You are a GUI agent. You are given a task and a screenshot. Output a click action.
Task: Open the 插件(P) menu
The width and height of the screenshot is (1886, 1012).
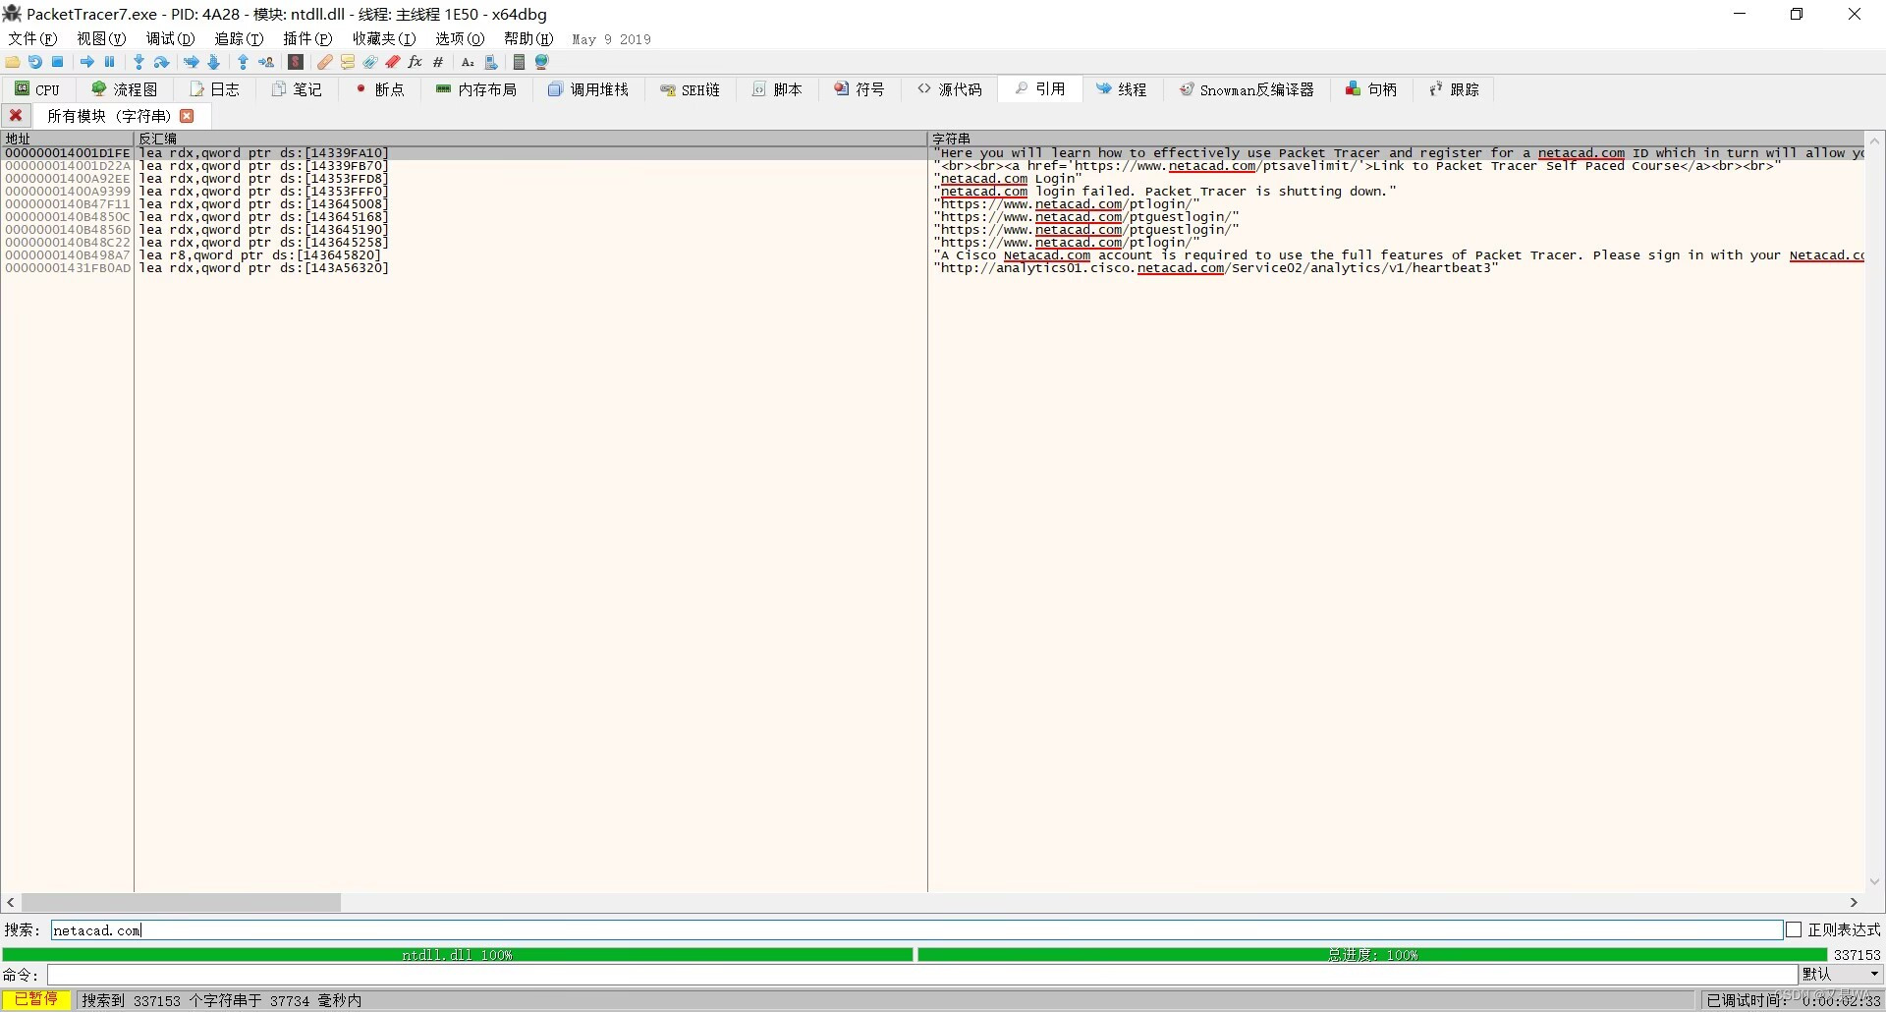pos(307,38)
